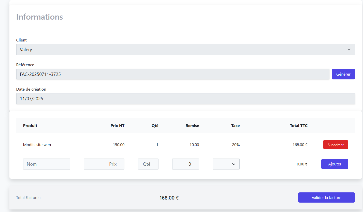Click the Produit column header
This screenshot has height=212, width=363.
coord(30,125)
